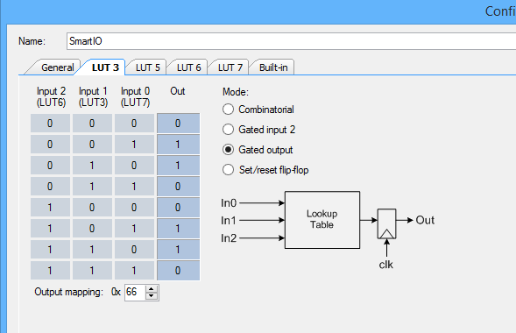516x333 pixels.
Task: Click Input 1 cell in row 0 1 0
Action: pos(92,166)
